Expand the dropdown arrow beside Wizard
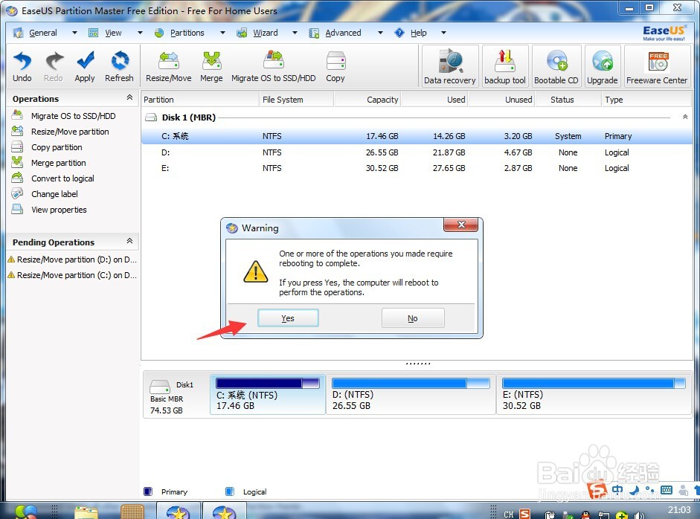The height and width of the screenshot is (519, 700). pyautogui.click(x=295, y=33)
